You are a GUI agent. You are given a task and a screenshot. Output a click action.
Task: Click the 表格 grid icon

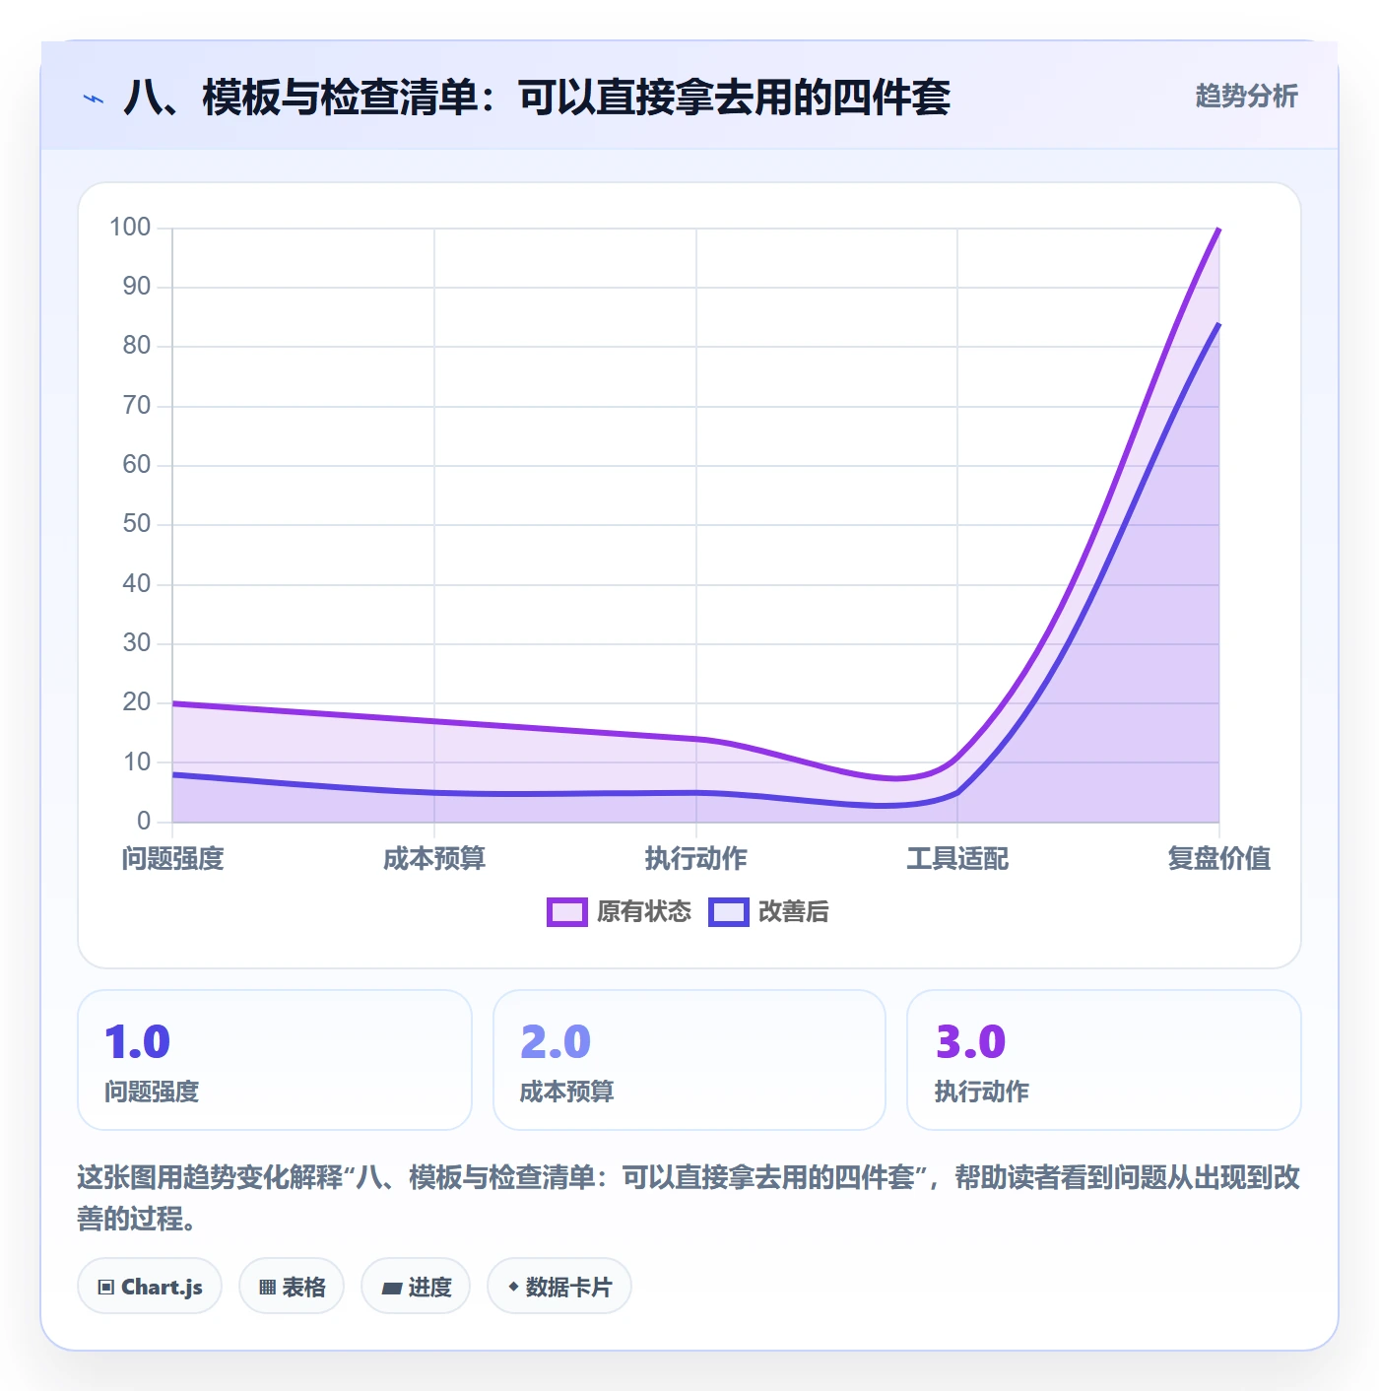pyautogui.click(x=267, y=1287)
